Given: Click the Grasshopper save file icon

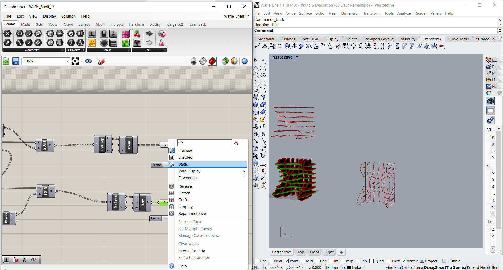Looking at the screenshot, I should tap(16, 61).
